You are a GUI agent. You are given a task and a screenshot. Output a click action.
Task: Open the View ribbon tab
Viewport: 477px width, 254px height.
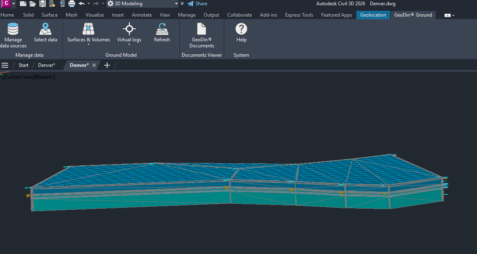click(x=165, y=15)
